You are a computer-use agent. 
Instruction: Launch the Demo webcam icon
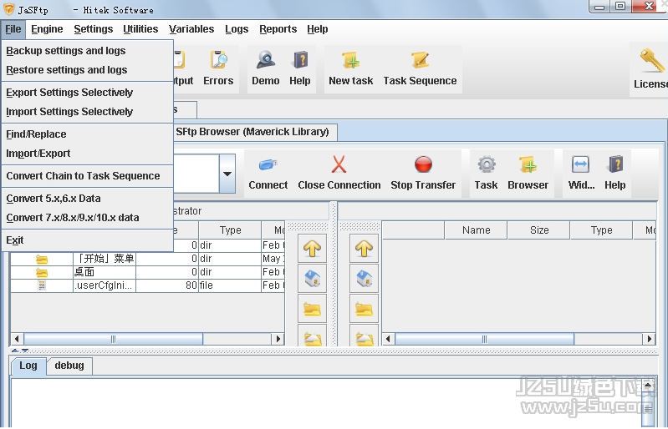[265, 69]
